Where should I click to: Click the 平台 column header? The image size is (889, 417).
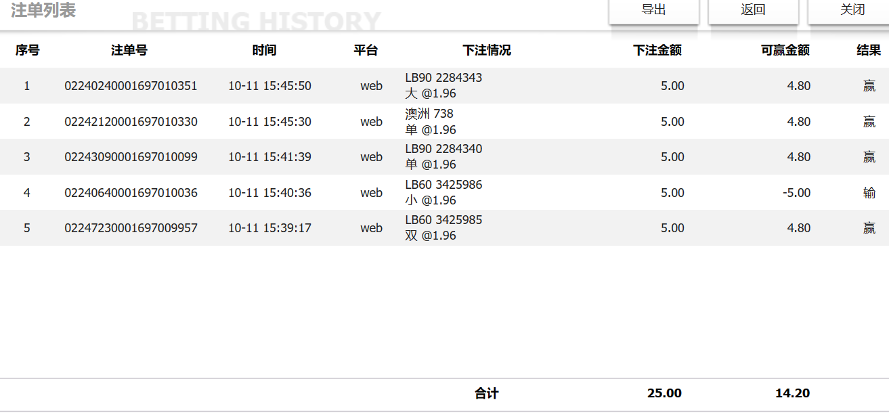(x=366, y=50)
